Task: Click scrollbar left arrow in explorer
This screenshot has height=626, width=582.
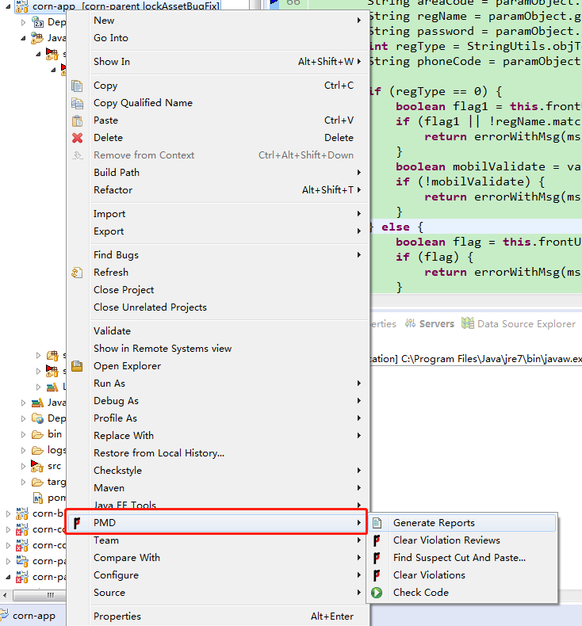Action: click(x=5, y=595)
